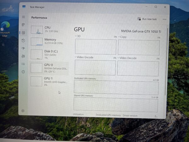Open the Task Manager hamburger navigation menu
Image resolution: width=189 pixels, height=142 pixels.
click(24, 17)
